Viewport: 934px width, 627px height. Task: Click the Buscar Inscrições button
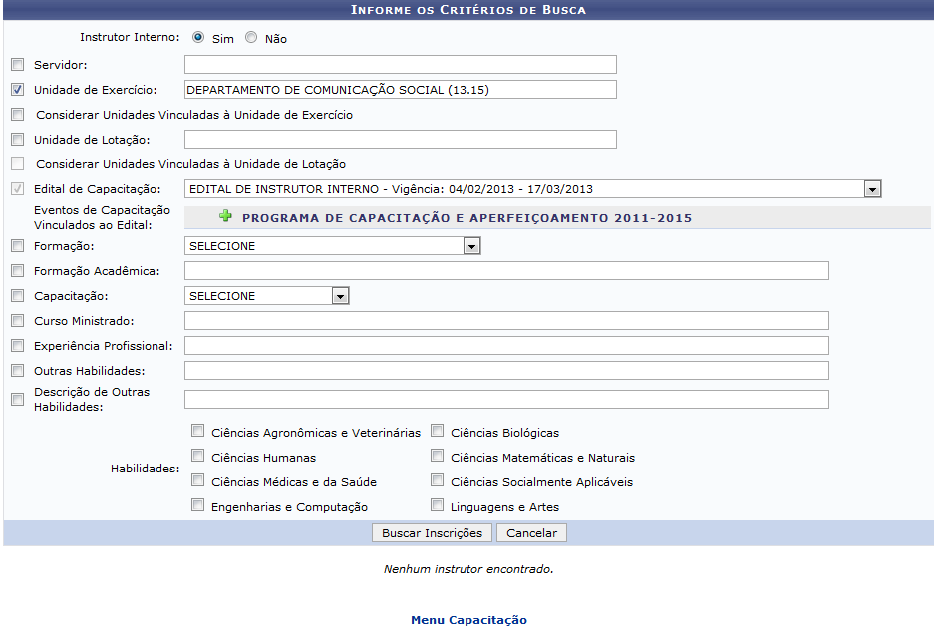(x=432, y=533)
